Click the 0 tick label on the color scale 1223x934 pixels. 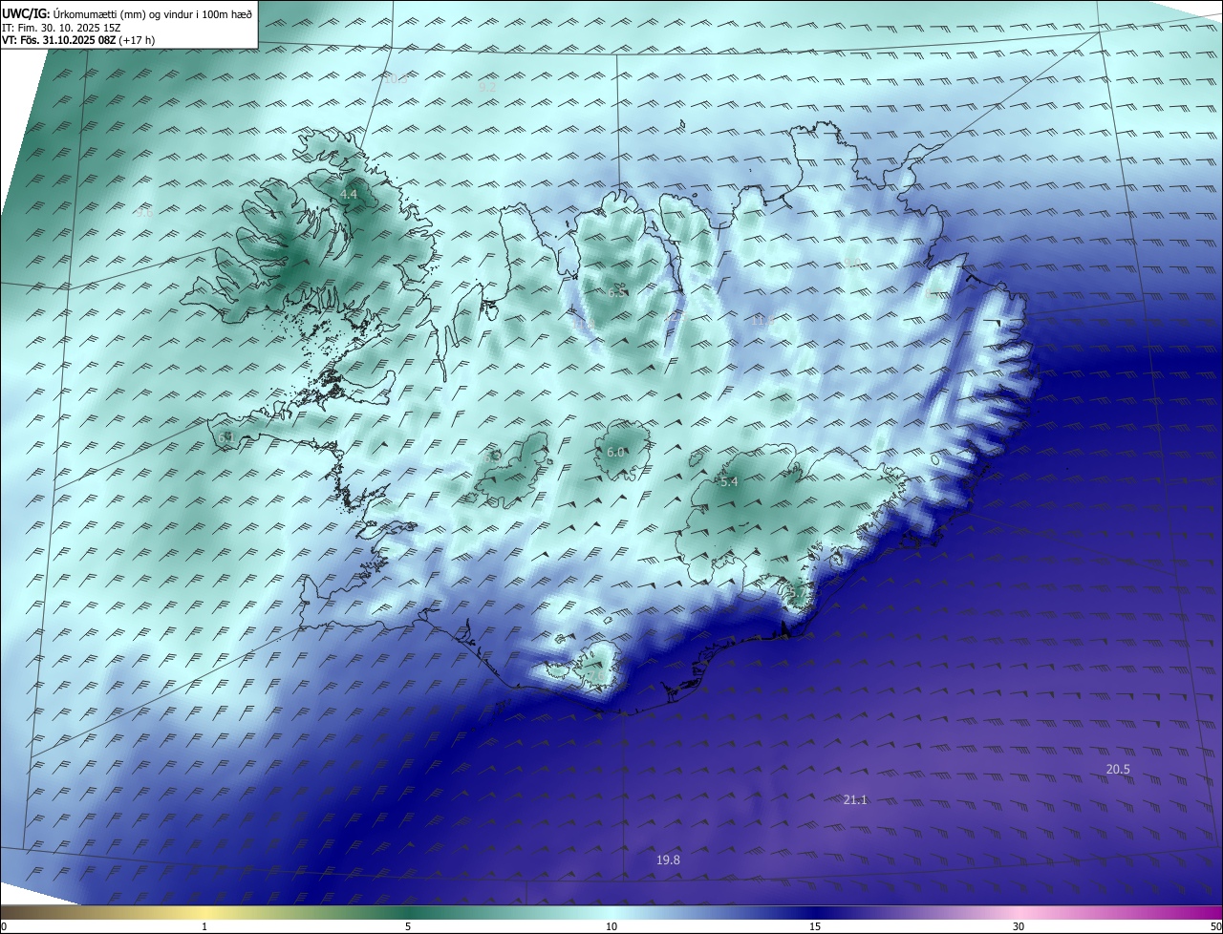4,926
